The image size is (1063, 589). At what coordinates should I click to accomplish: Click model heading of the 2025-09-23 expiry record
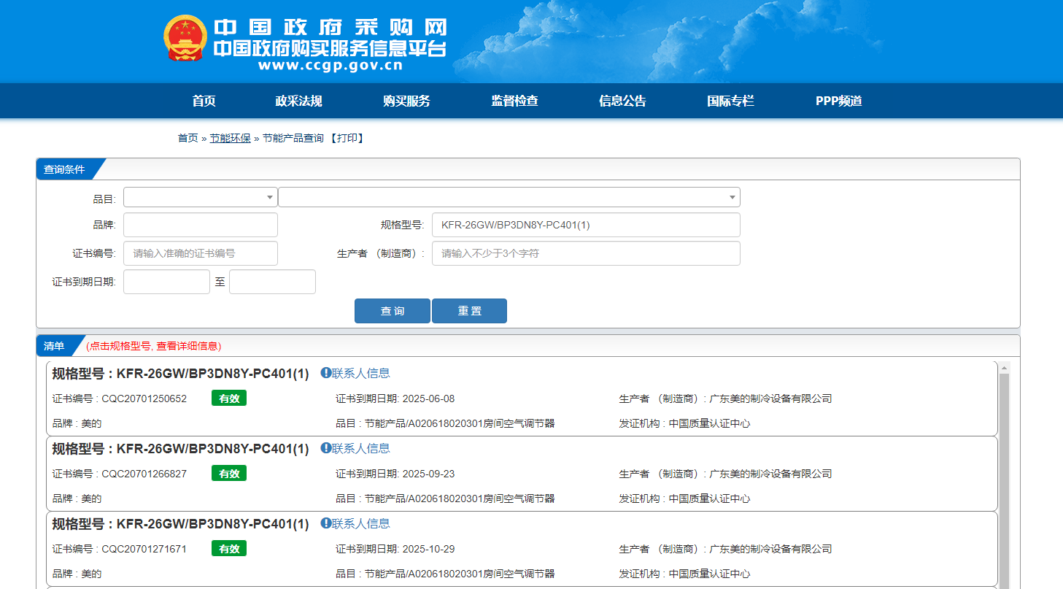pyautogui.click(x=181, y=449)
